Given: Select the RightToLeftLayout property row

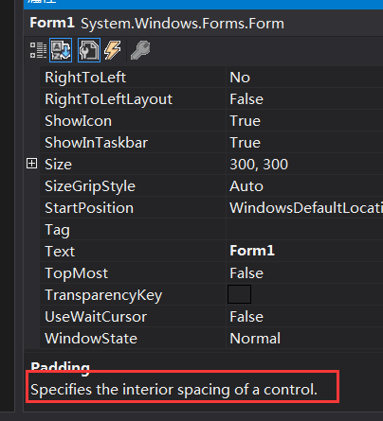Looking at the screenshot, I should point(211,99).
